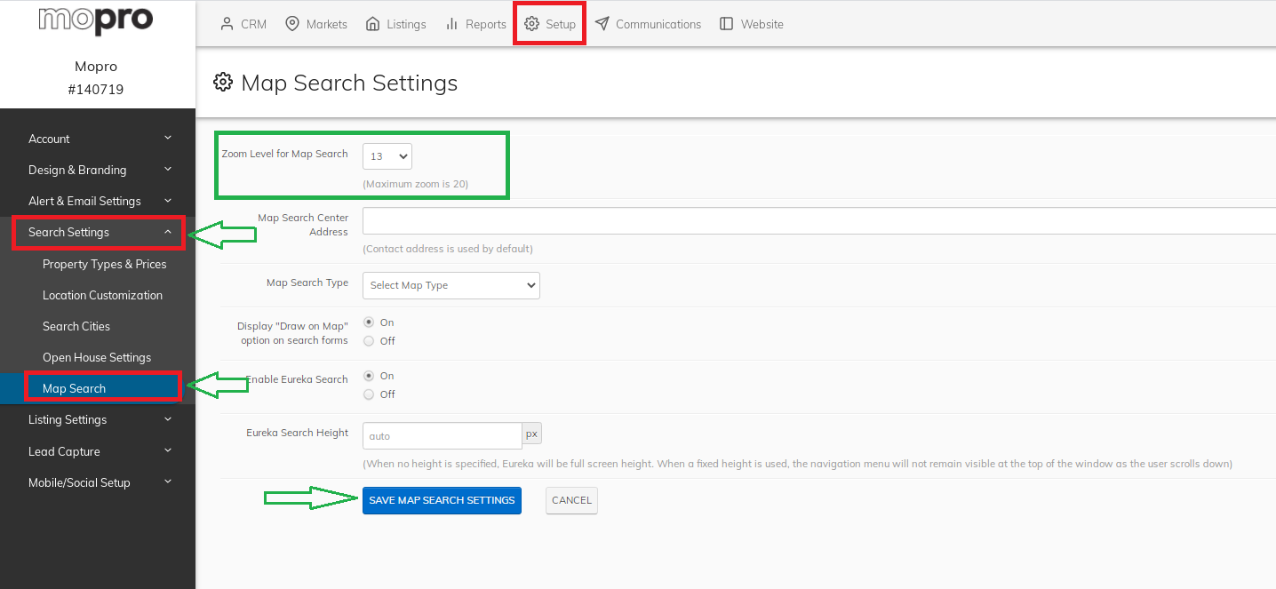This screenshot has height=589, width=1276.
Task: Click the account number "#140719"
Action: (96, 90)
